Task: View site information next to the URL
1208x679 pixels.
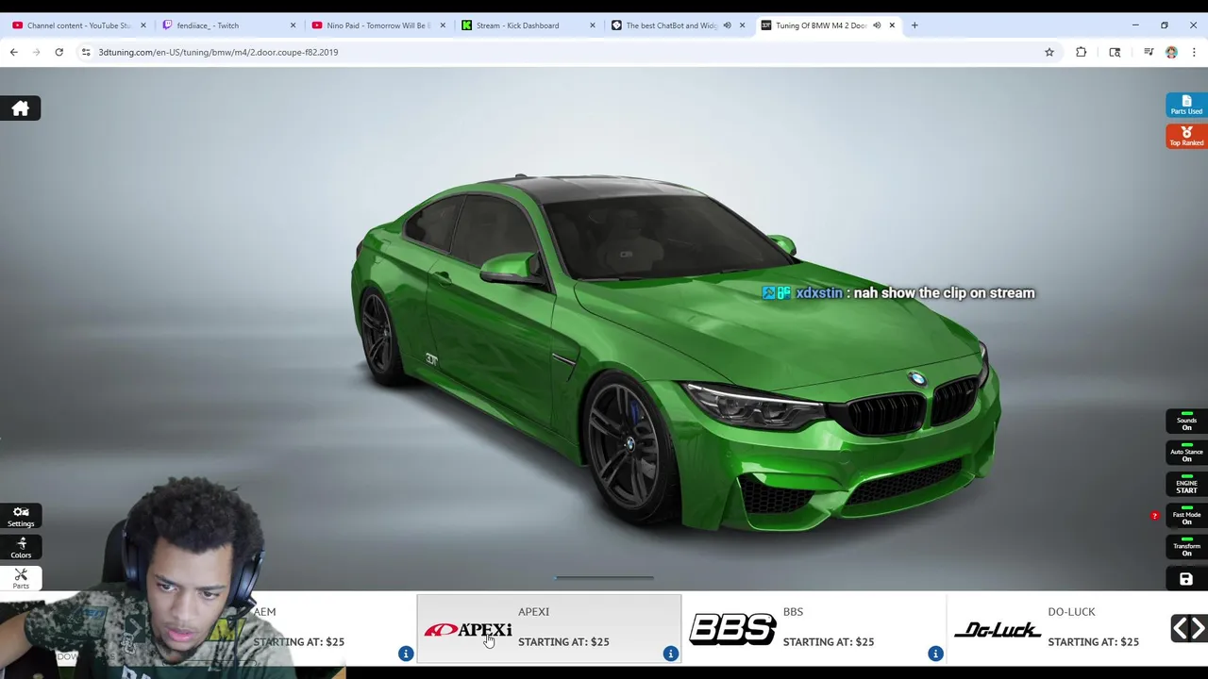Action: tap(86, 52)
